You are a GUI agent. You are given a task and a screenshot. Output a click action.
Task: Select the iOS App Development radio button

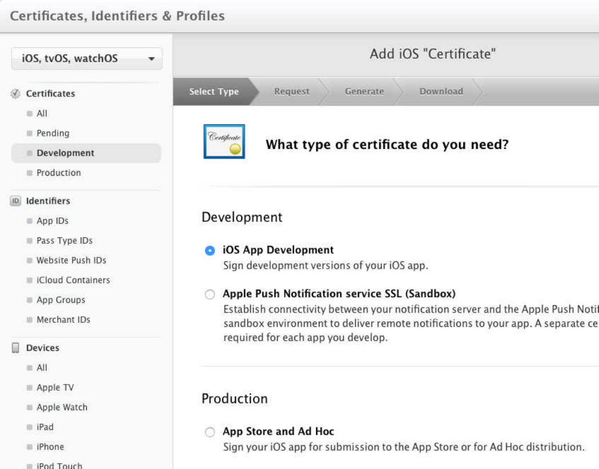tap(210, 250)
